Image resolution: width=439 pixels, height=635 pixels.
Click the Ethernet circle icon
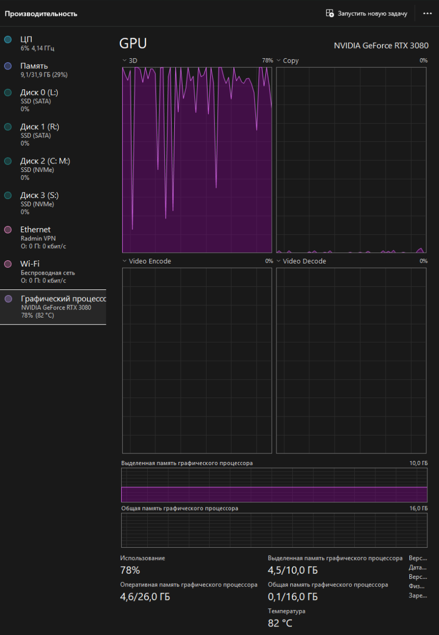pos(8,230)
